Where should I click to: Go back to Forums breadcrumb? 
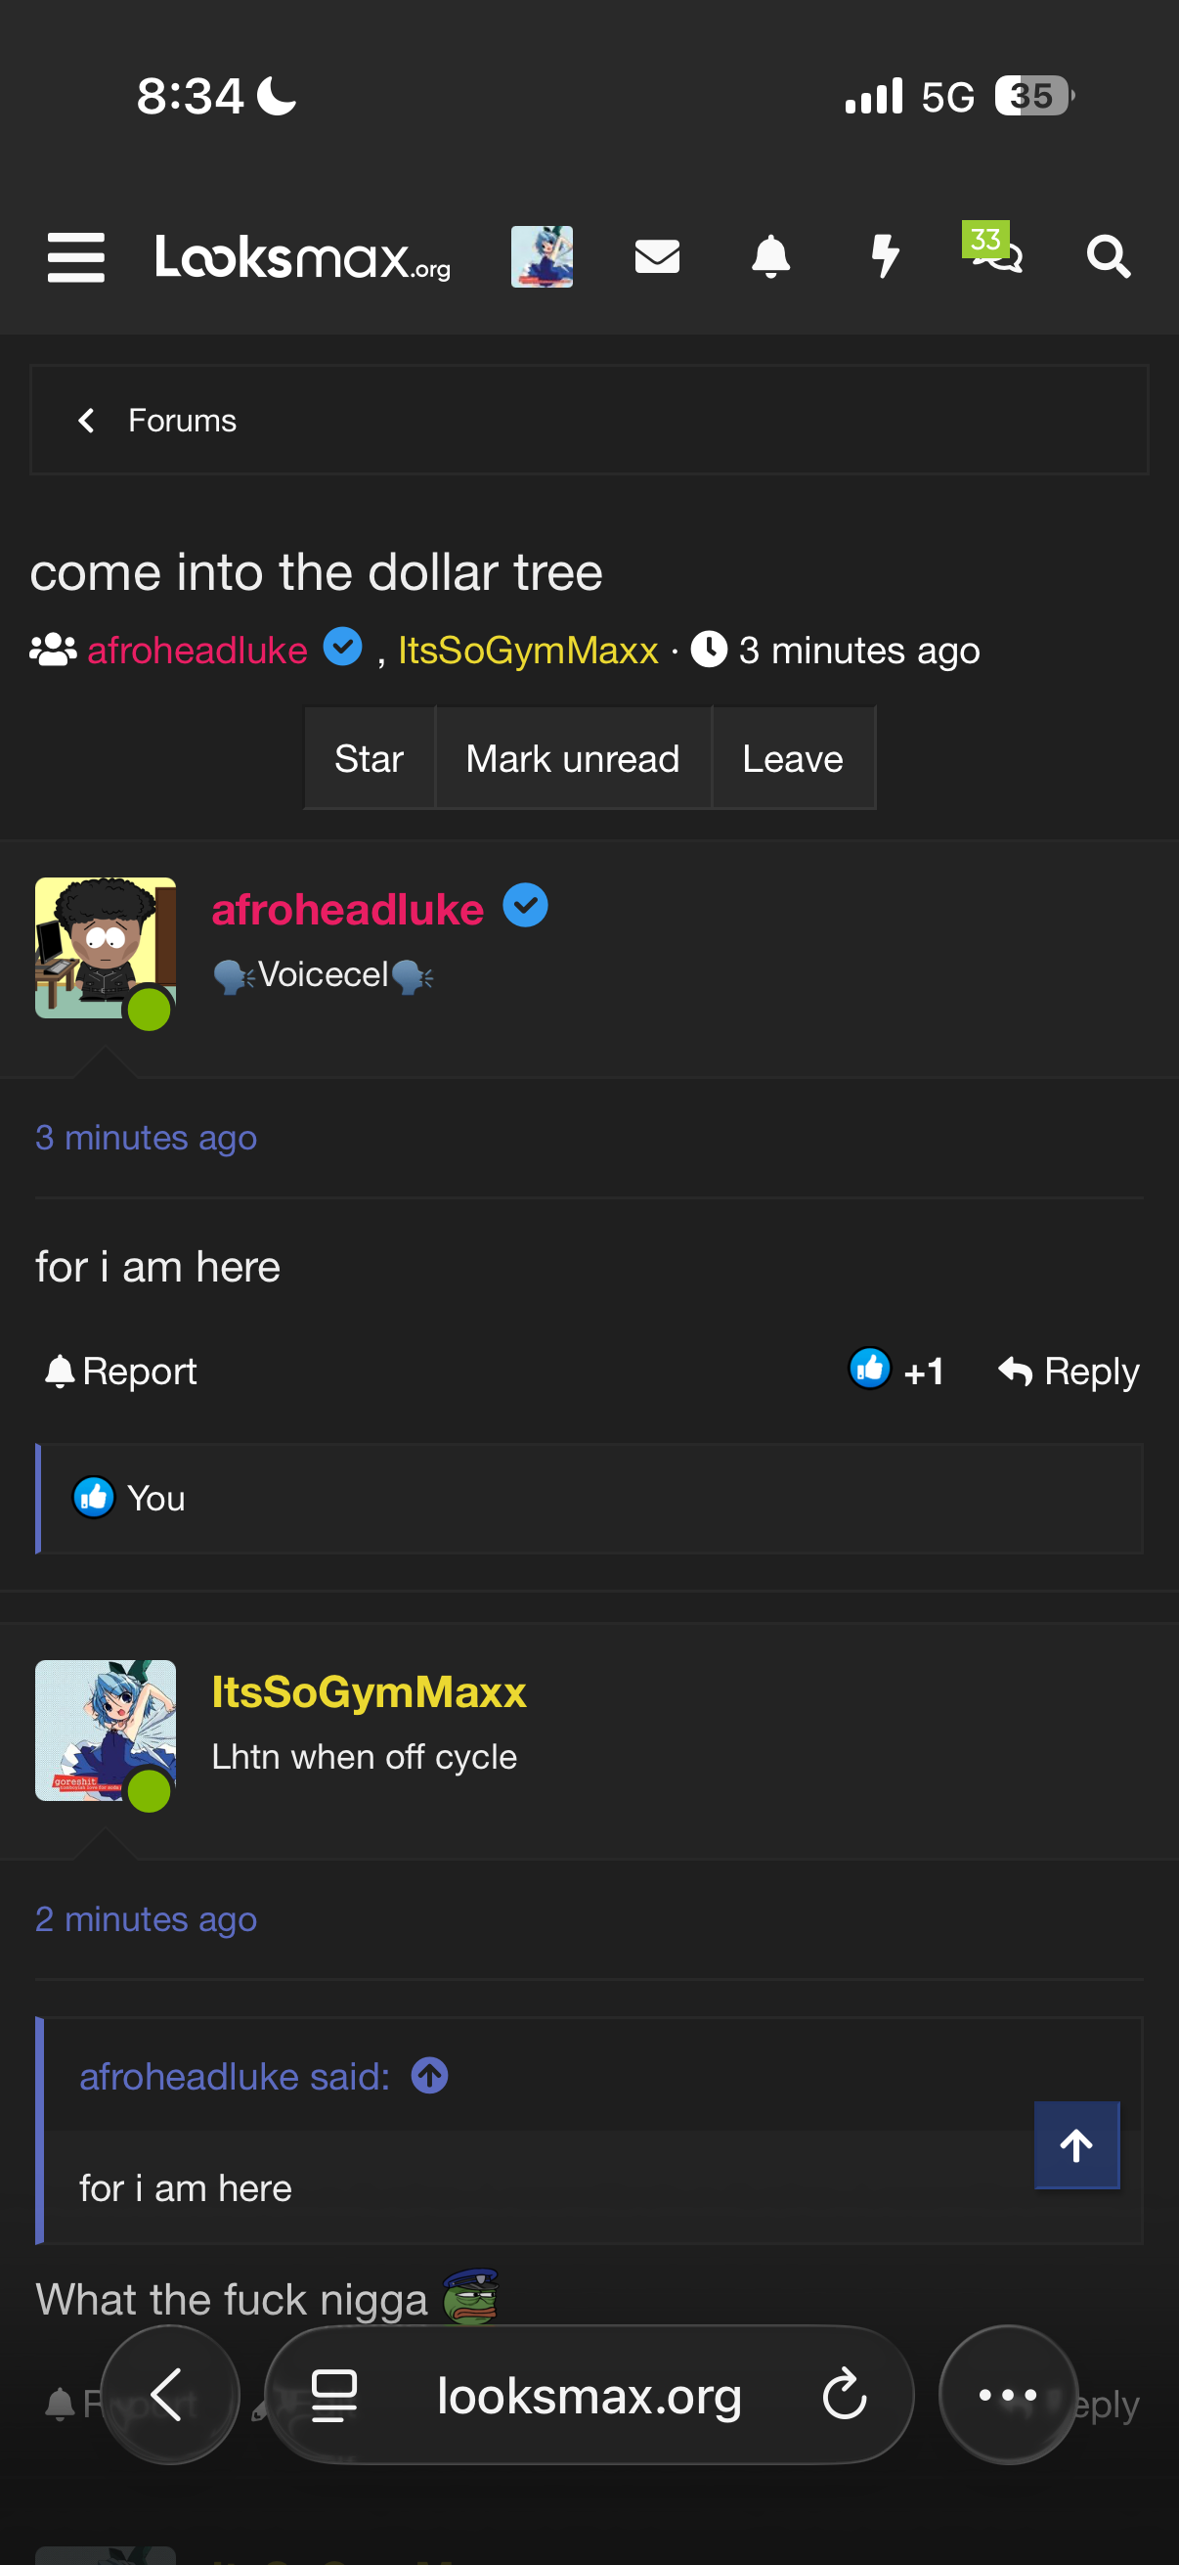click(x=159, y=421)
